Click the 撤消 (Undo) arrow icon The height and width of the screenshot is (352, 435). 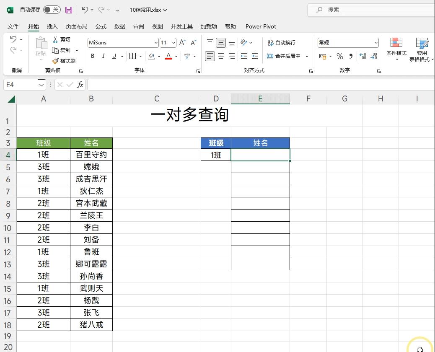(13, 39)
